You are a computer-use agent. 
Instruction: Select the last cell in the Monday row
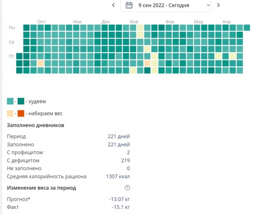(x=247, y=28)
